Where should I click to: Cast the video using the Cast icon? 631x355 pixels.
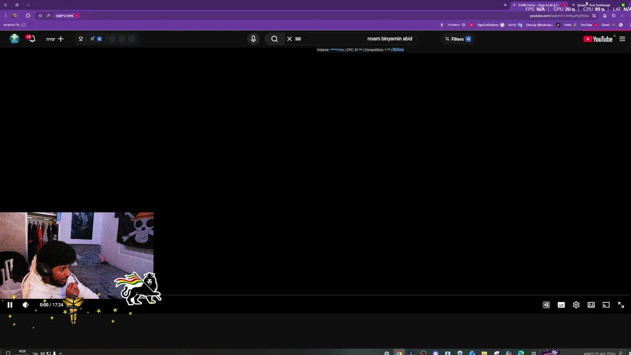[606, 305]
